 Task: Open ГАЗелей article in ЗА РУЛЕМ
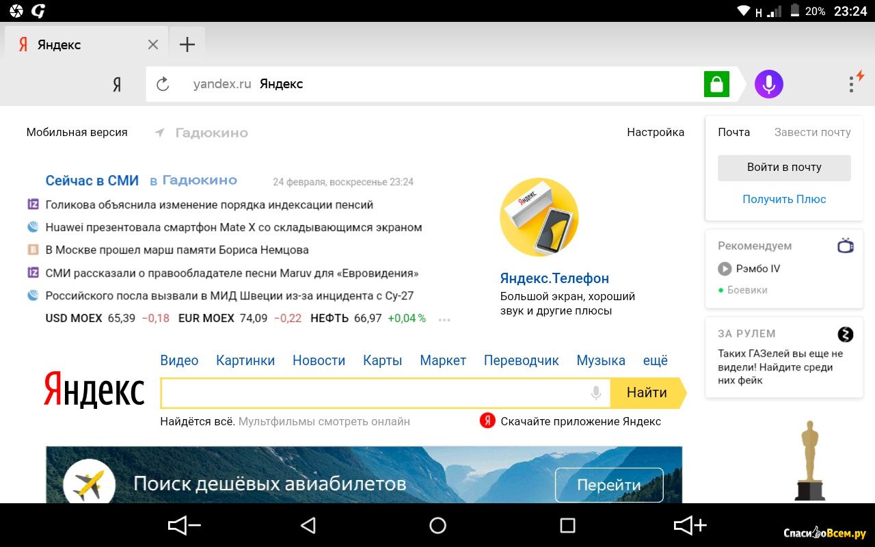[781, 367]
